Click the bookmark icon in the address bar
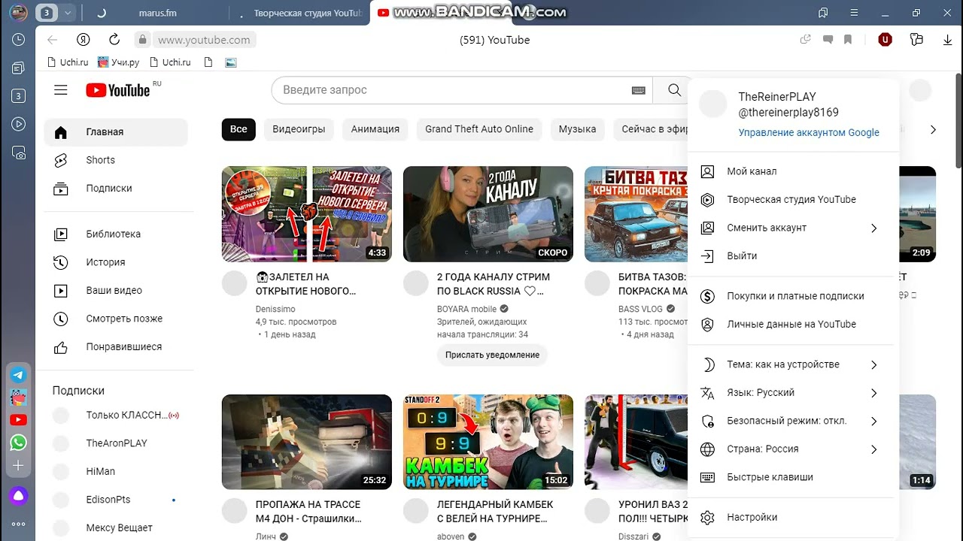This screenshot has height=541, width=963. tap(848, 40)
